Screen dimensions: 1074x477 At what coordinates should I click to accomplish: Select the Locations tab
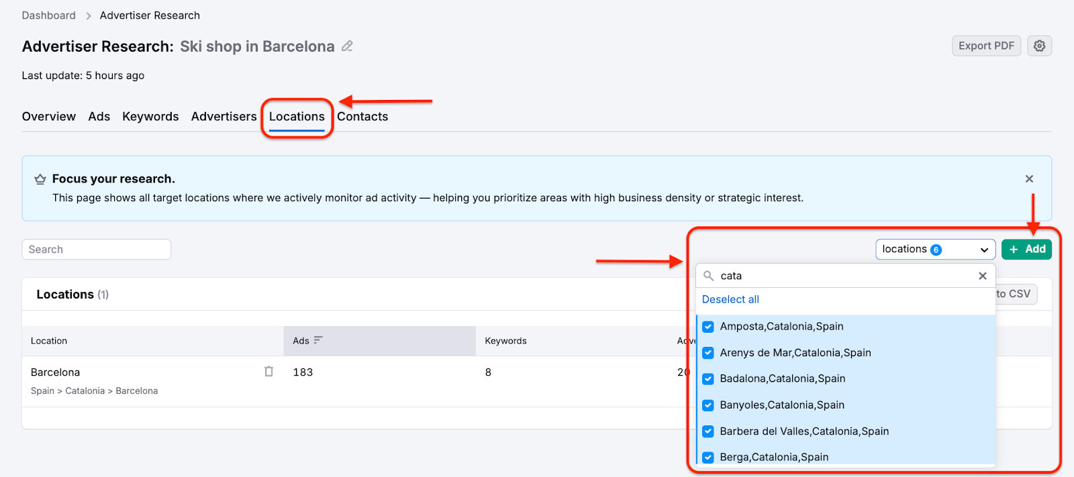point(297,117)
